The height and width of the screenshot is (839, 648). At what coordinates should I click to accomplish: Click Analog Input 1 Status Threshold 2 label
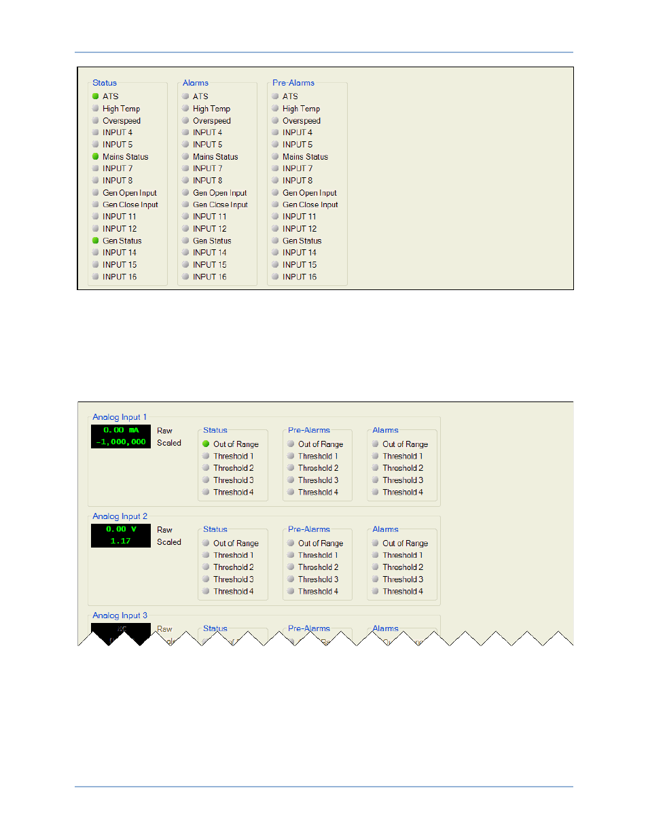(234, 468)
